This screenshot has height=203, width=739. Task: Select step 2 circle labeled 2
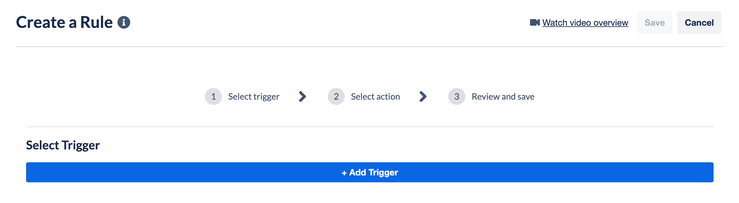tap(336, 96)
